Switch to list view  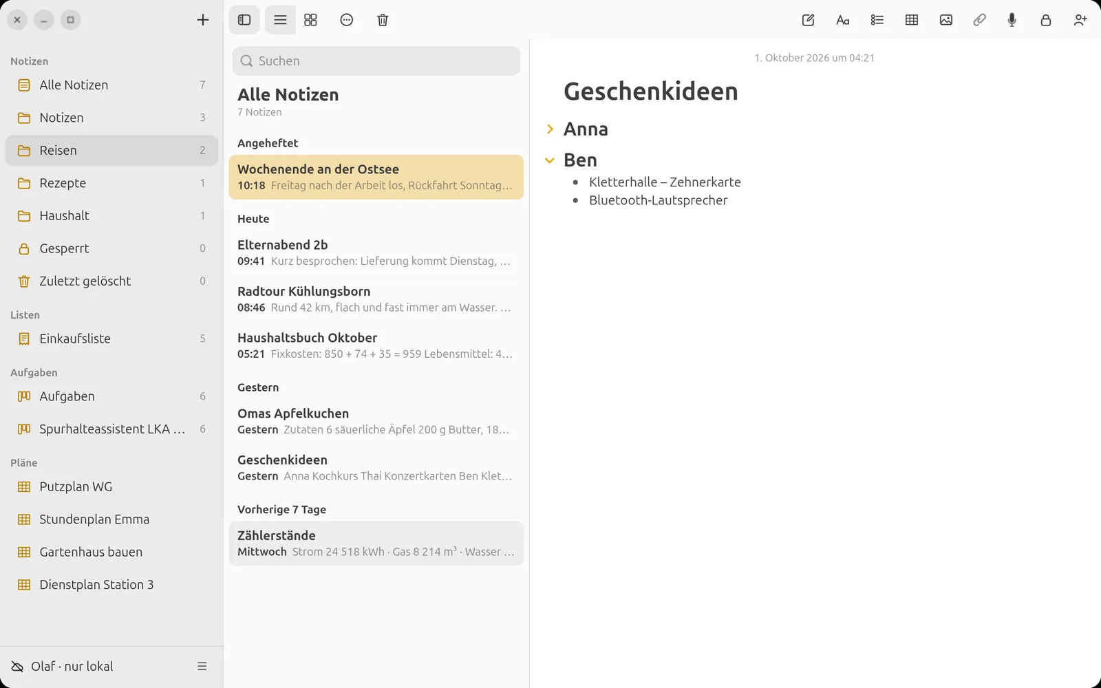(x=280, y=20)
